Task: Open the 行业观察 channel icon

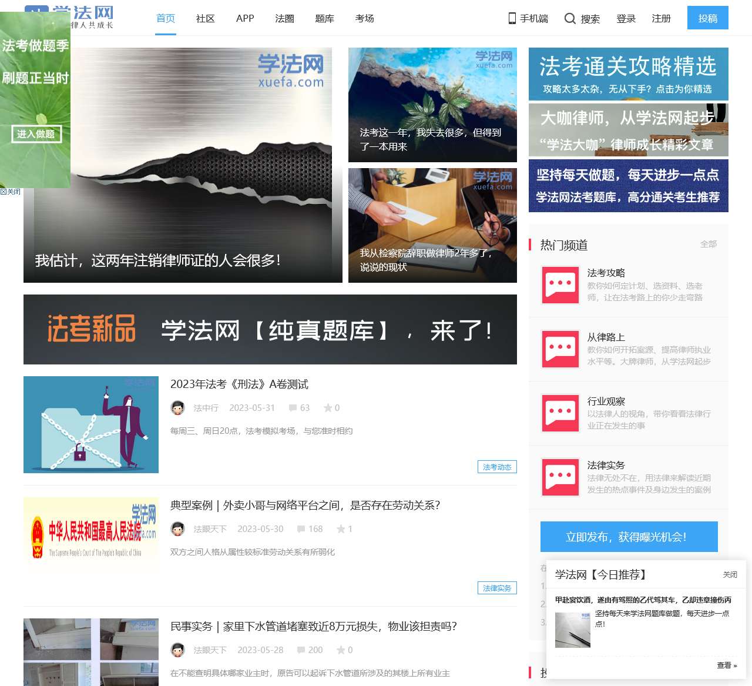Action: point(560,413)
